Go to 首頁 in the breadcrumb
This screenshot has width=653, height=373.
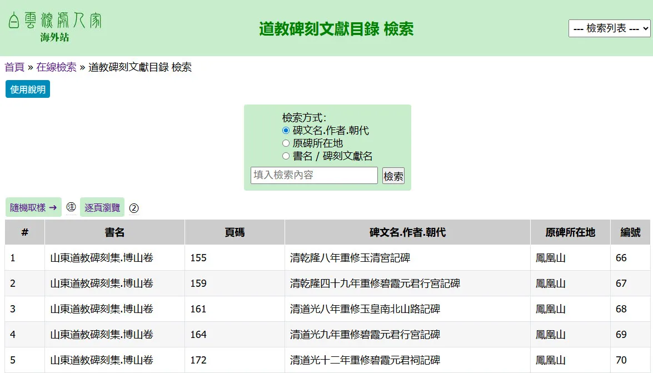pyautogui.click(x=14, y=67)
